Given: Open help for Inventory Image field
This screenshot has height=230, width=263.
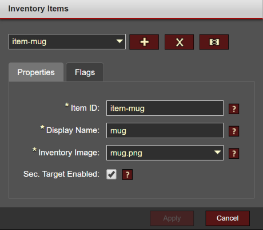Looking at the screenshot, I should click(234, 154).
